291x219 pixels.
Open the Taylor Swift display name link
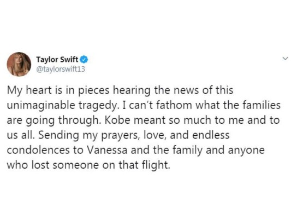(x=57, y=60)
